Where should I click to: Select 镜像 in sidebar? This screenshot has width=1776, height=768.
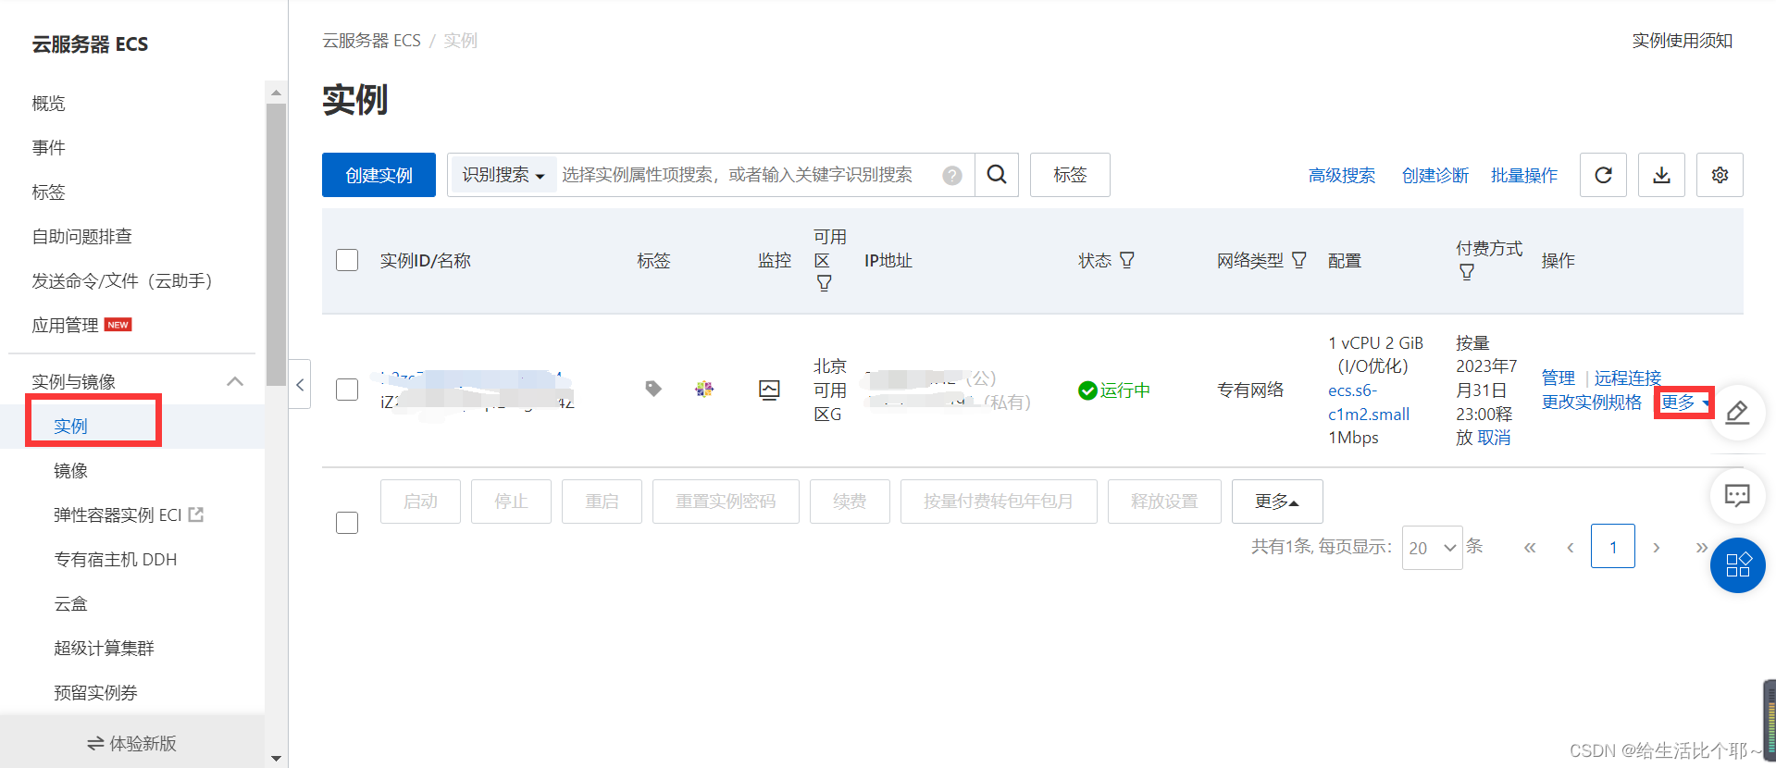(71, 470)
